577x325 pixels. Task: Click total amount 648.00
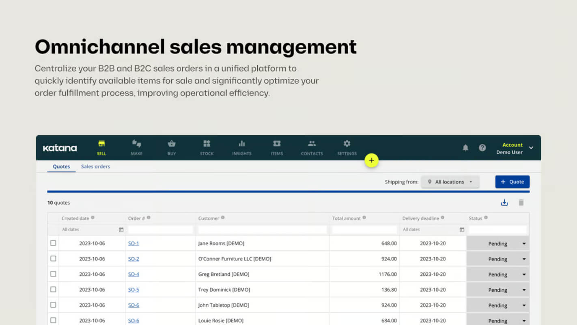pyautogui.click(x=389, y=243)
